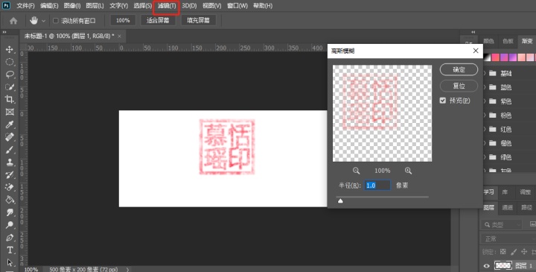Open the 滤镜(T) menu
The width and height of the screenshot is (536, 272).
167,6
